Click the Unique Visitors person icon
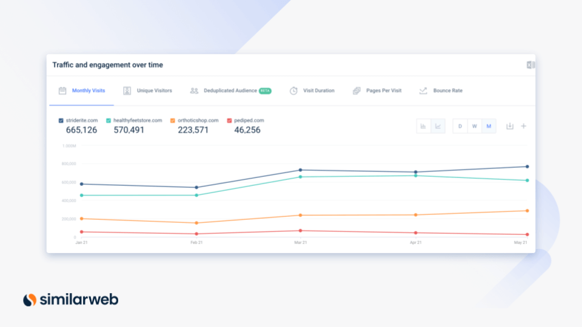 pos(127,90)
